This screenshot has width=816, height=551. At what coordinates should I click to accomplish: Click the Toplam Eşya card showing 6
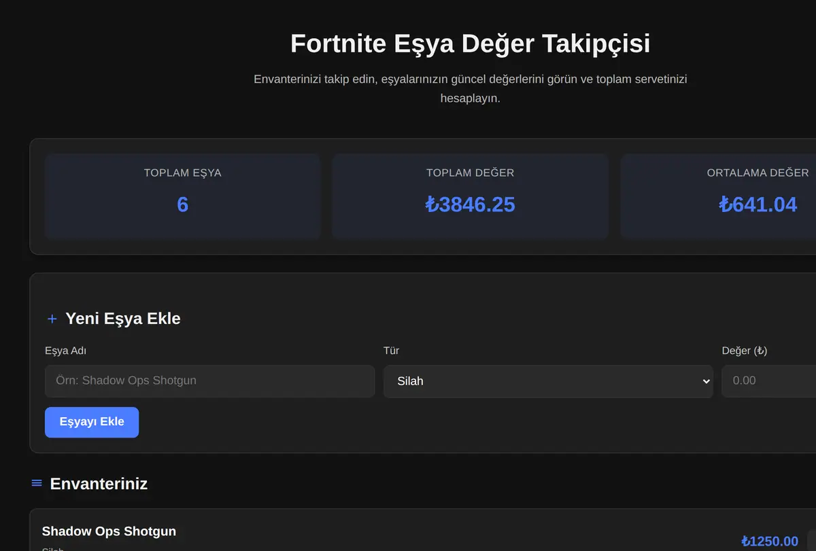click(x=182, y=196)
